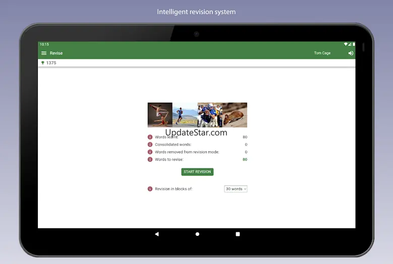Click the Words removed from revision mode label

(187, 152)
